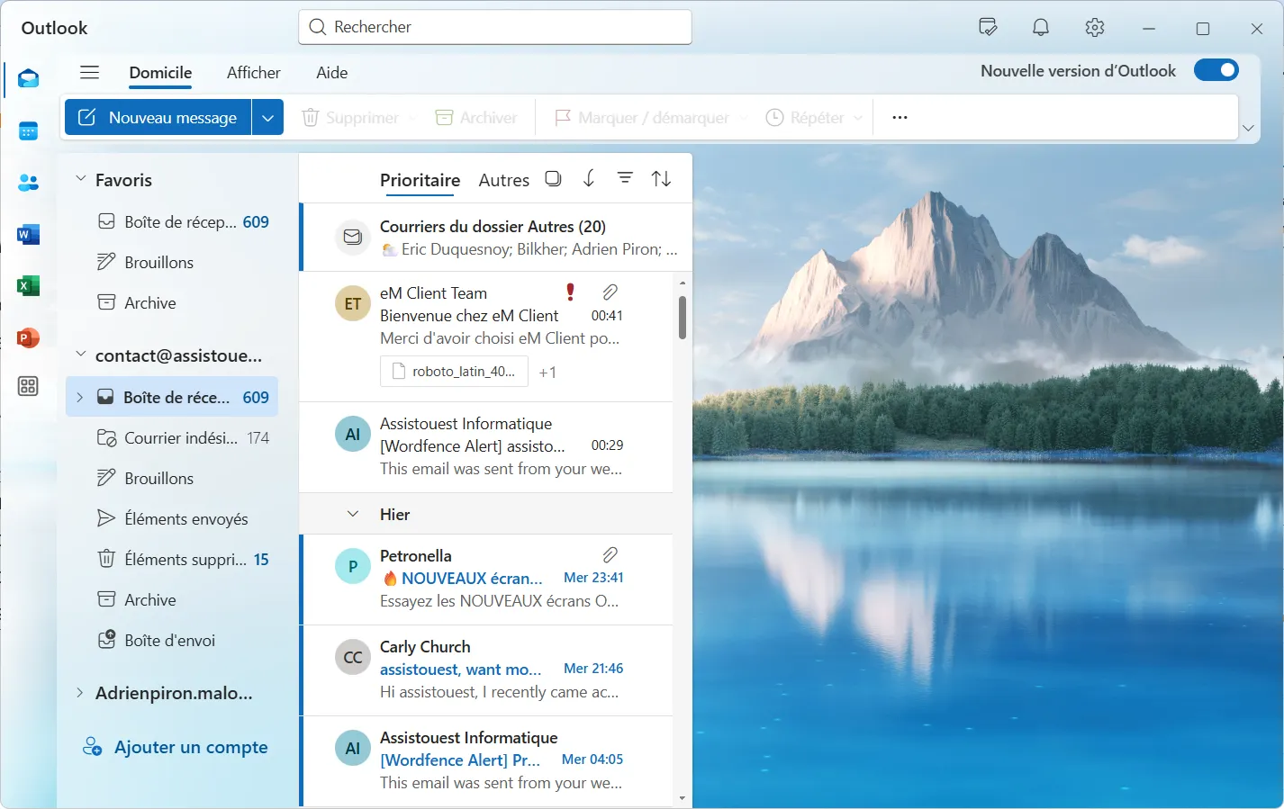Image resolution: width=1284 pixels, height=809 pixels.
Task: Open Aide ribbon tab
Action: pyautogui.click(x=332, y=73)
